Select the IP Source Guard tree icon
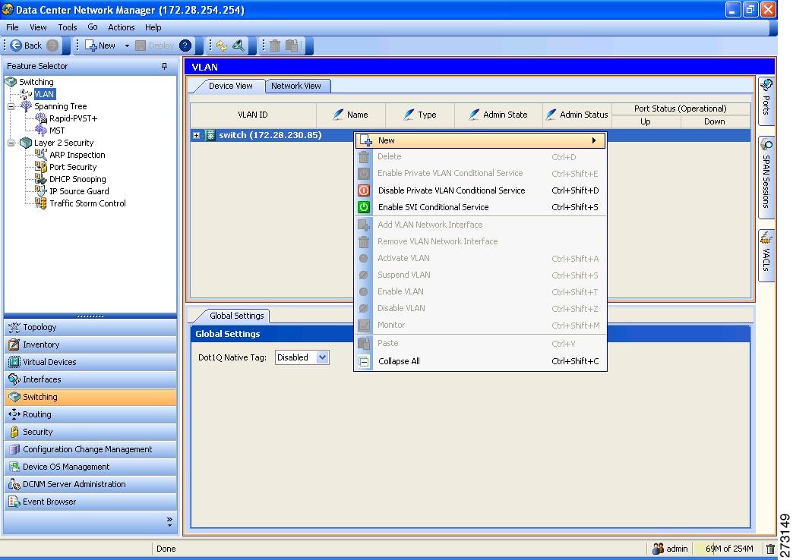 coord(41,191)
